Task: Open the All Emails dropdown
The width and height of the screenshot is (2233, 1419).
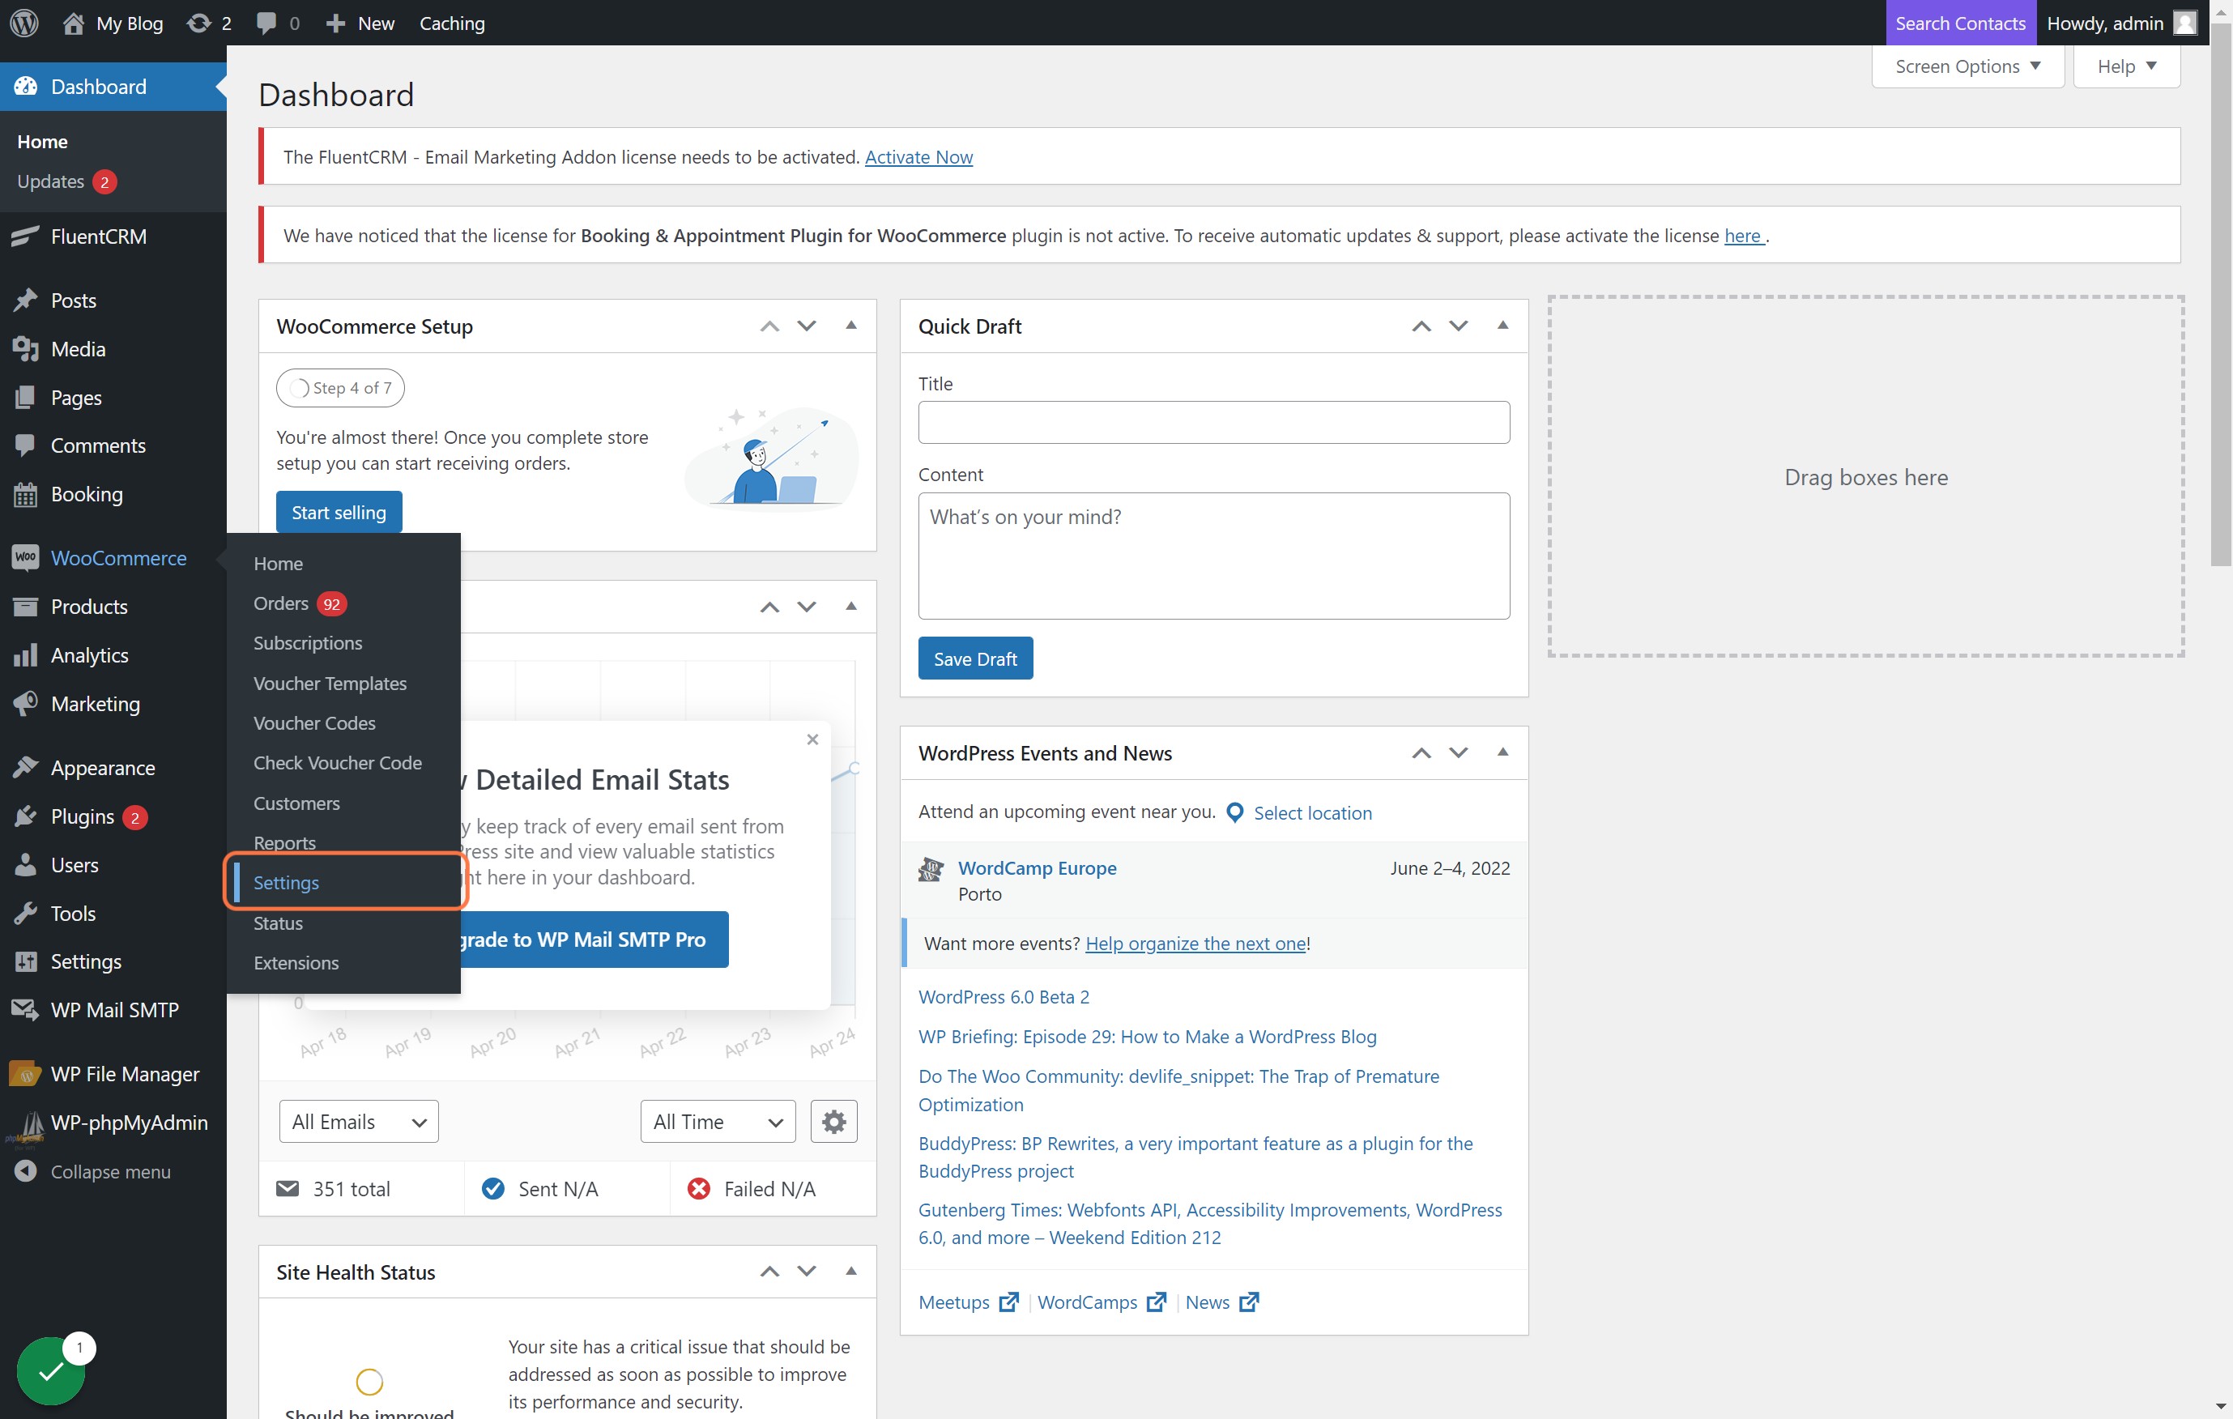Action: pos(359,1123)
